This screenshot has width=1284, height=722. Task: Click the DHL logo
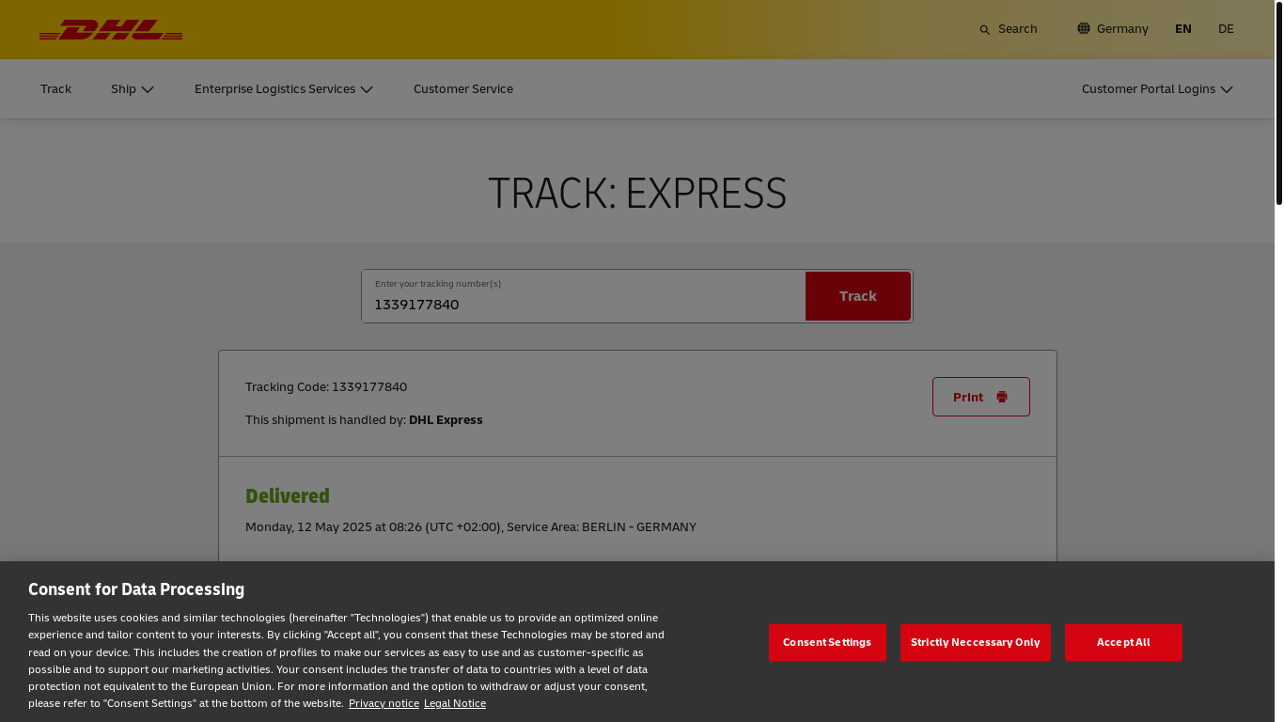point(111,30)
